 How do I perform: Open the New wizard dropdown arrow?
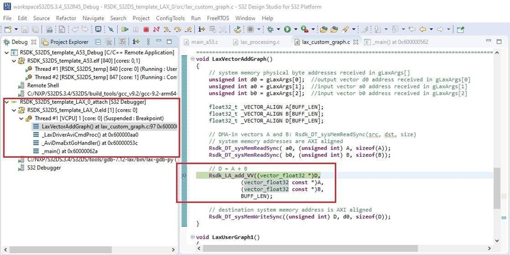16,30
